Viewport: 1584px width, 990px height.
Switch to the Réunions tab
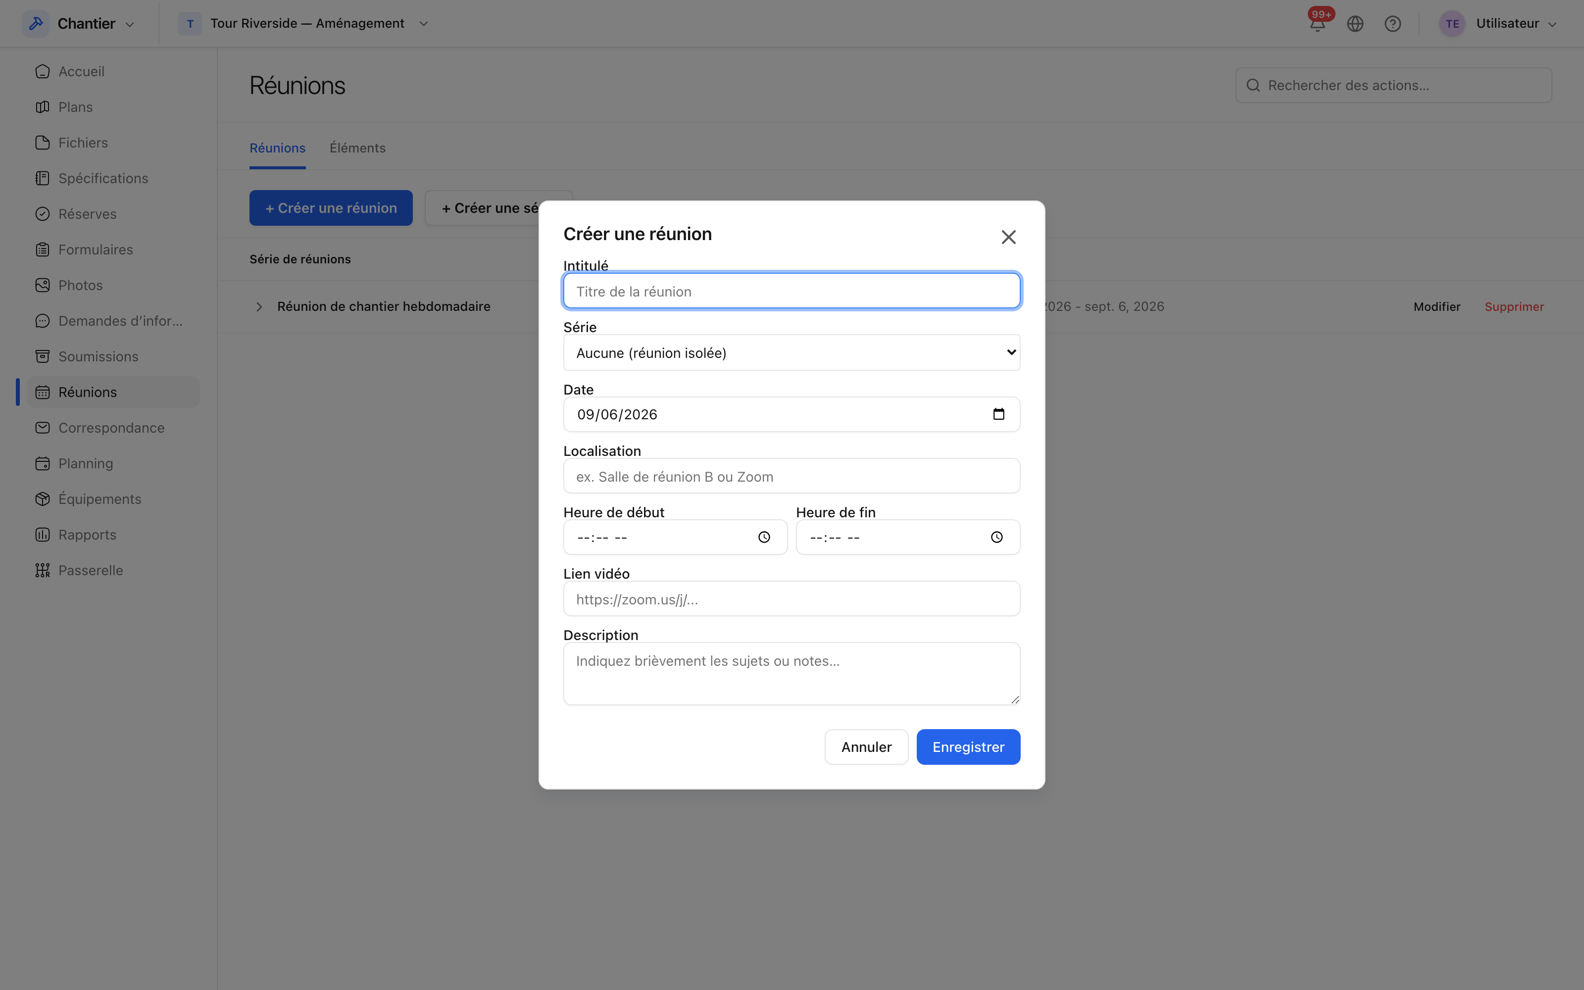278,148
